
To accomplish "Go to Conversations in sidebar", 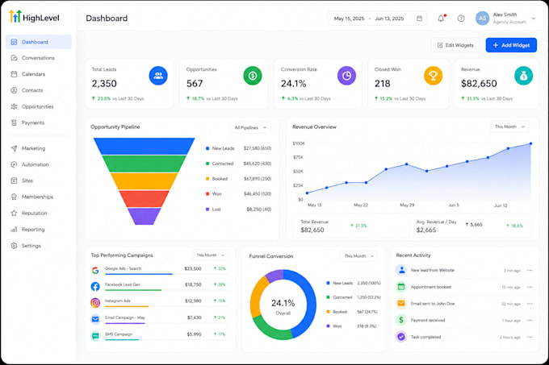I will coord(38,58).
